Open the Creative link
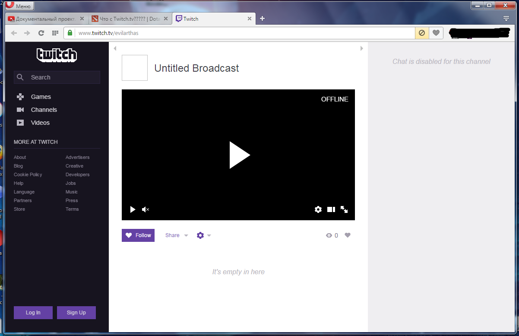This screenshot has width=519, height=336. pyautogui.click(x=75, y=166)
